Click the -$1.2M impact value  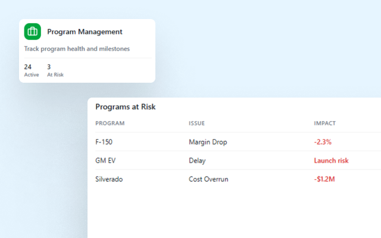tap(324, 179)
